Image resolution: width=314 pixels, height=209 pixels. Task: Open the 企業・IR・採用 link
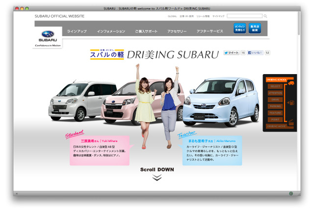(186, 16)
